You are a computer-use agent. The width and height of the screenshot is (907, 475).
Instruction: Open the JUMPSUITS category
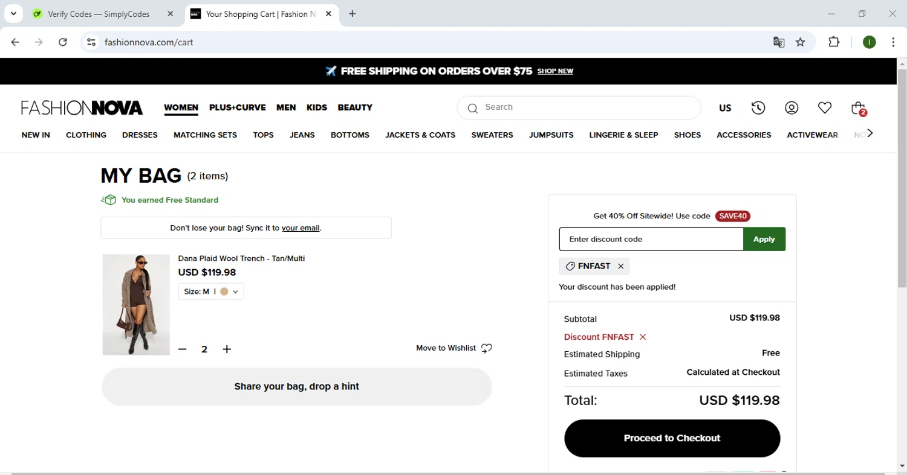click(551, 135)
